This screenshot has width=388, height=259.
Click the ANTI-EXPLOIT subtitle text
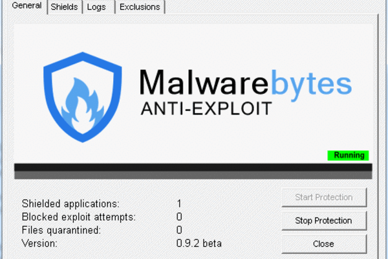(x=206, y=108)
